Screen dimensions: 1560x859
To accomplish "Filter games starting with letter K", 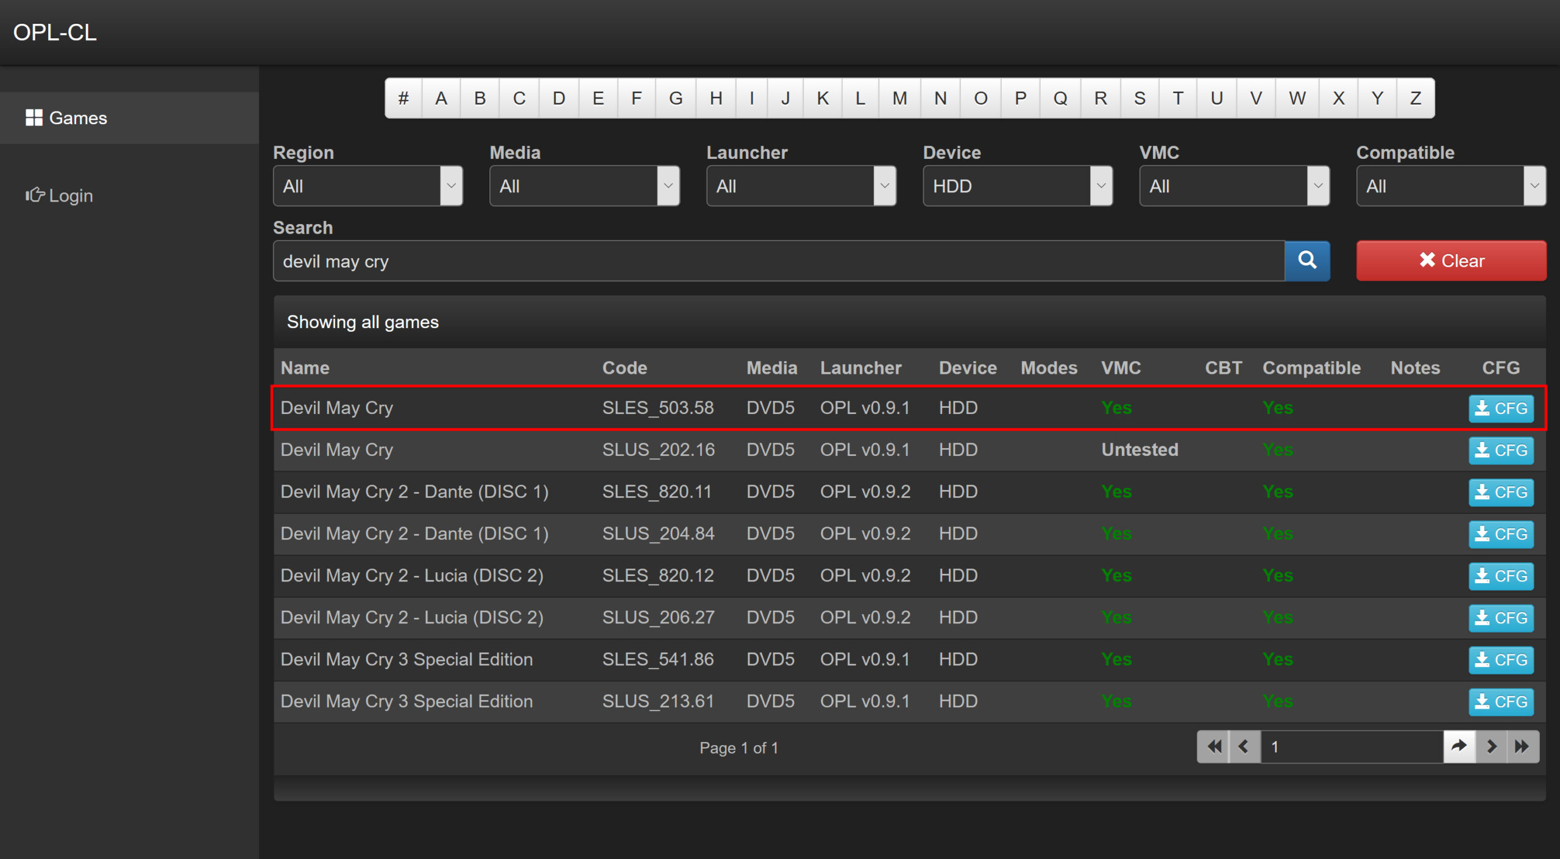I will 823,98.
